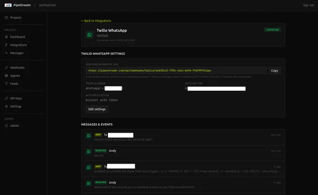Click the Edit settings button

(x=97, y=109)
